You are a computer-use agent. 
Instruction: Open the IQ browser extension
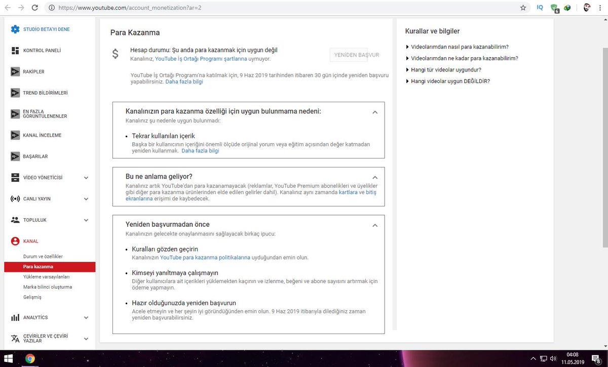click(x=540, y=8)
